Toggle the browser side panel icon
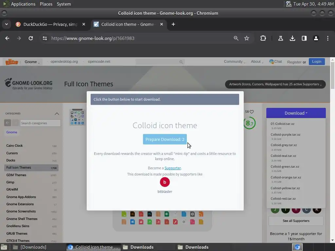 [304, 38]
